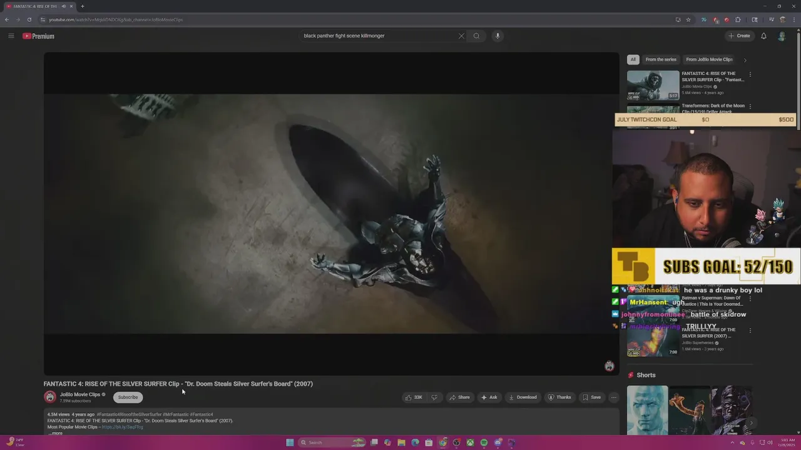The width and height of the screenshot is (801, 450).
Task: Show hidden system tray icons
Action: point(732,442)
